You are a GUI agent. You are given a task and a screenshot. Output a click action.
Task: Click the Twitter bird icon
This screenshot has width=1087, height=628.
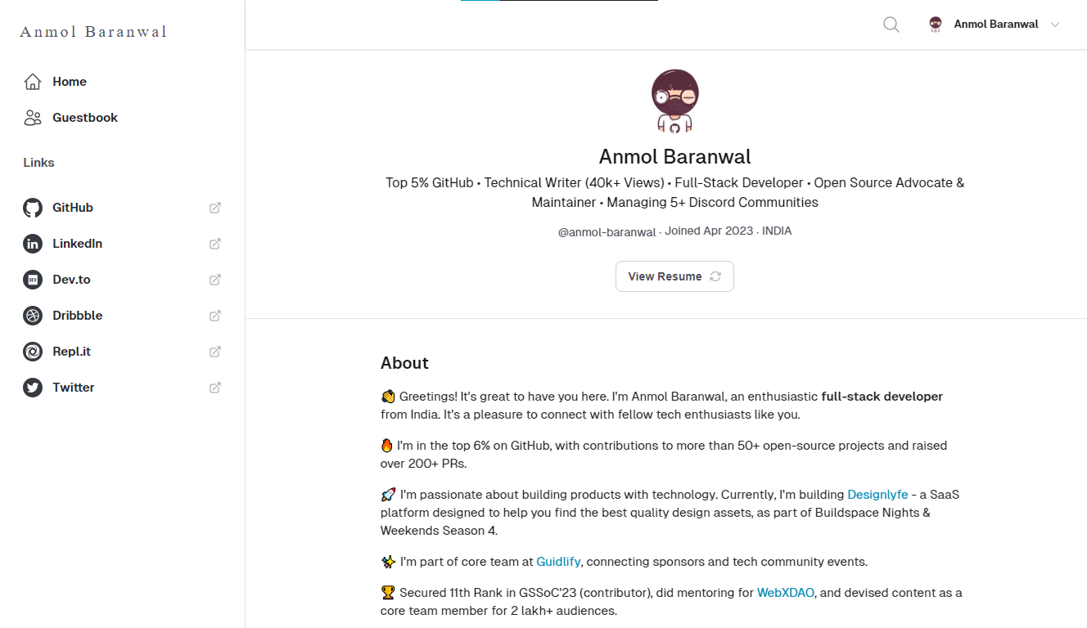[33, 388]
